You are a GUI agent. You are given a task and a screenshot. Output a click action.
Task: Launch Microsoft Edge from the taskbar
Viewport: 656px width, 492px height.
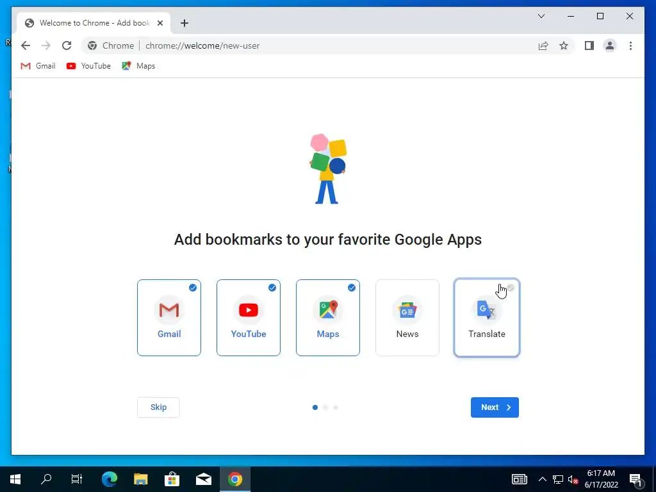pyautogui.click(x=110, y=479)
